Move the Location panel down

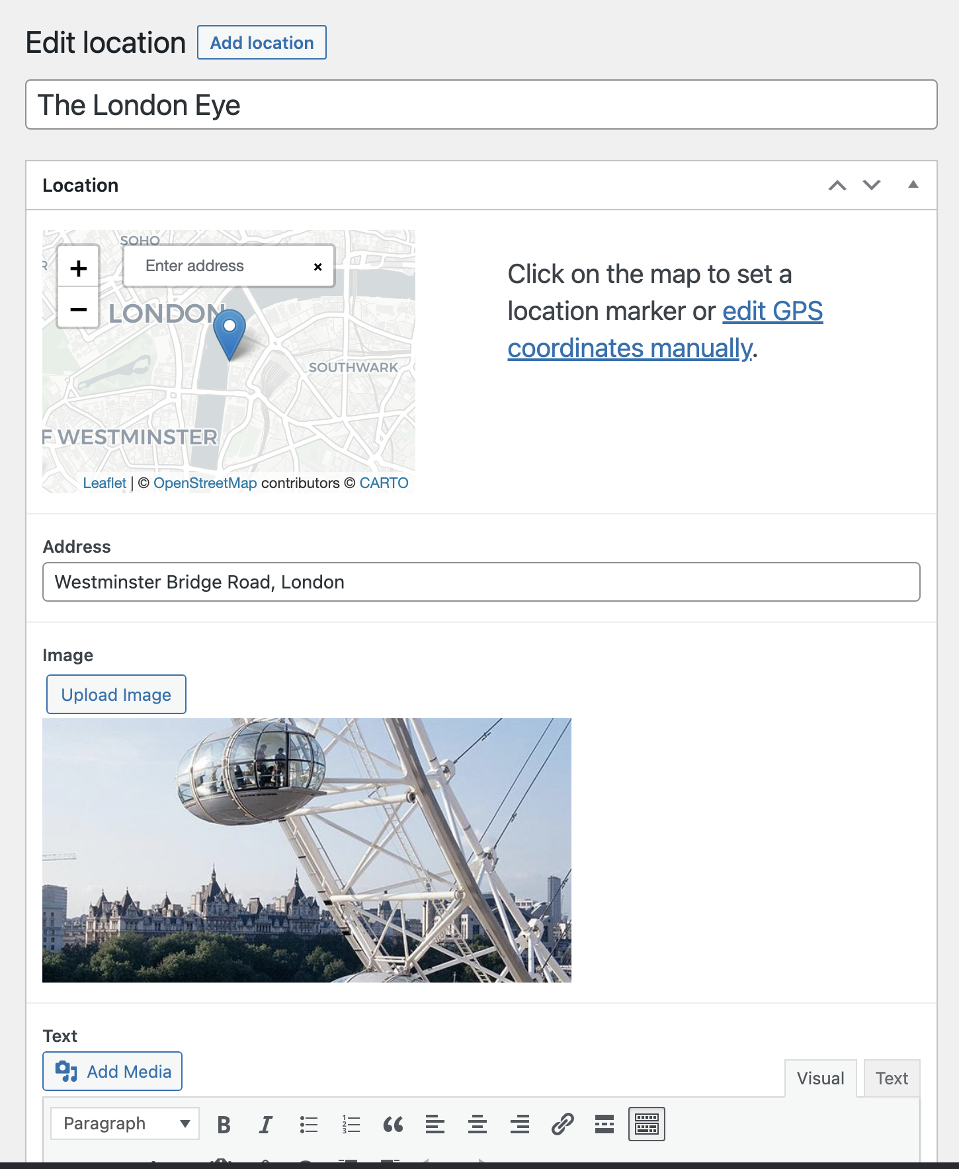tap(872, 185)
